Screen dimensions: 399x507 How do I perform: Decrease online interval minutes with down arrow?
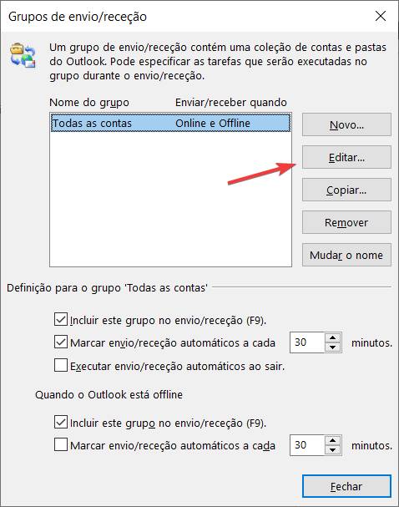tap(333, 347)
